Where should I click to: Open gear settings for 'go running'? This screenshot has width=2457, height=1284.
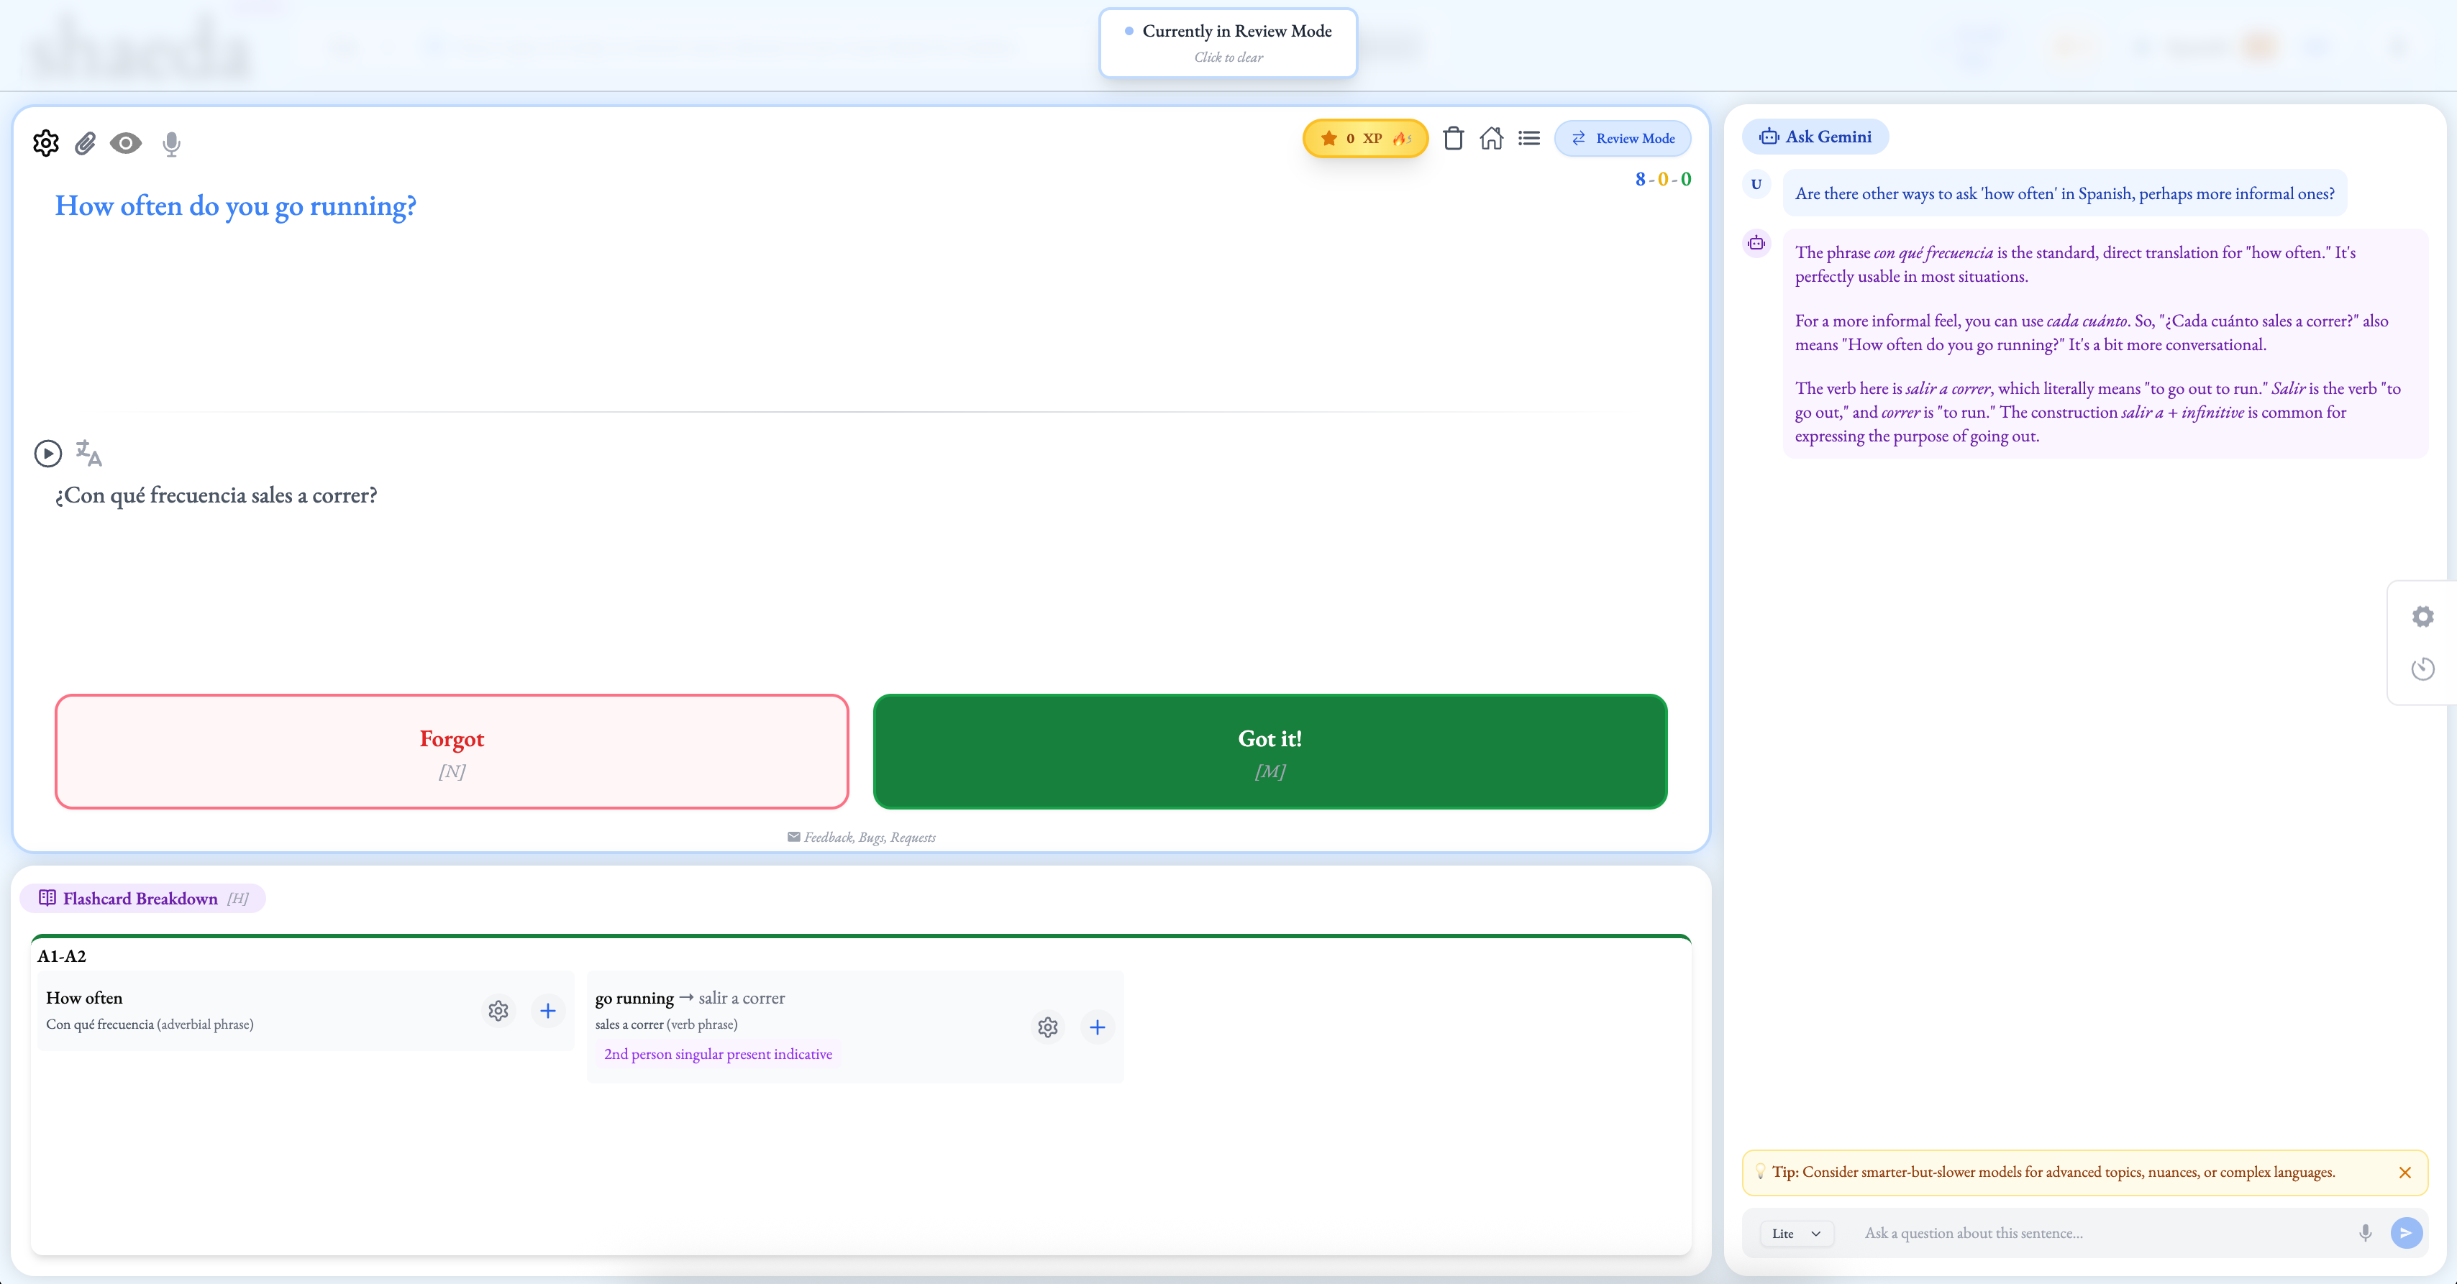point(1047,1027)
